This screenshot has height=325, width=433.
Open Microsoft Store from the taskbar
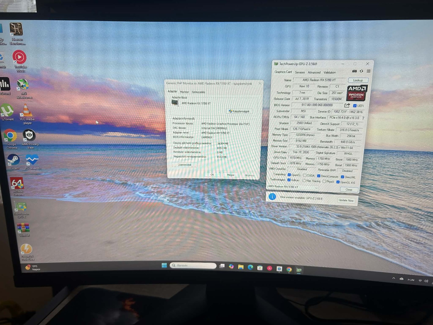click(260, 268)
